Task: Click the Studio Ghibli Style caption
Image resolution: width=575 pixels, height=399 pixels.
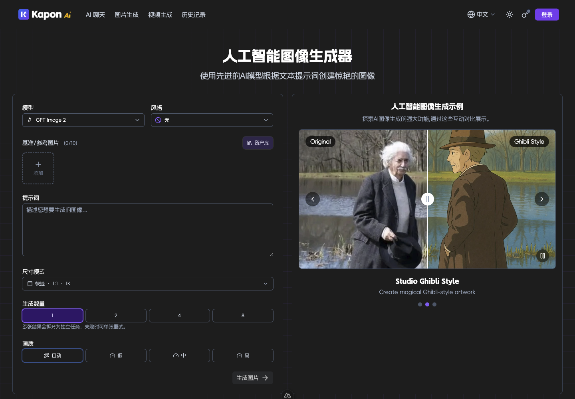Action: [427, 281]
